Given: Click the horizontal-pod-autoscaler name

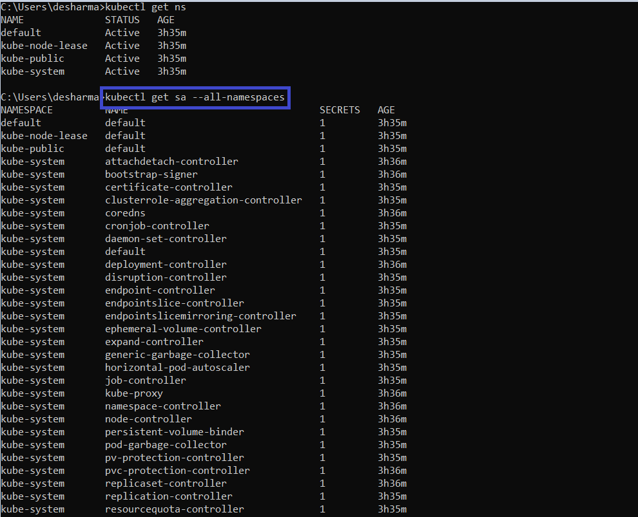Looking at the screenshot, I should [x=177, y=368].
